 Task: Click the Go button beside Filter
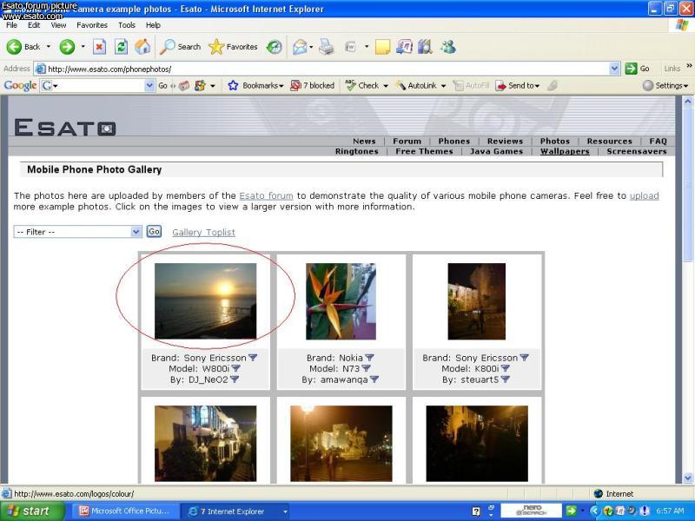click(x=154, y=232)
